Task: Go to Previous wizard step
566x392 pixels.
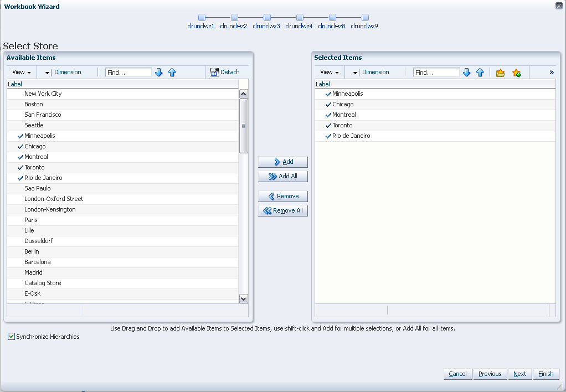Action: click(490, 374)
